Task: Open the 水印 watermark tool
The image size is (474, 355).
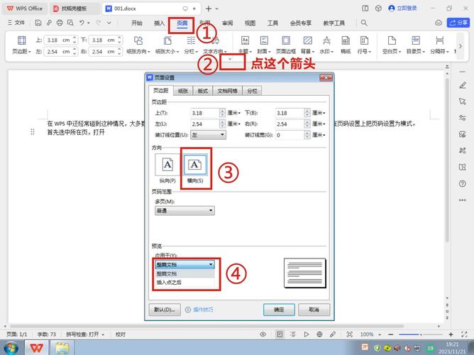Action: click(326, 45)
